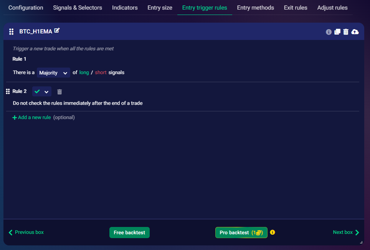Edit the BTC_H1EMA box name
Screen dimensions: 370x250
pyautogui.click(x=57, y=30)
